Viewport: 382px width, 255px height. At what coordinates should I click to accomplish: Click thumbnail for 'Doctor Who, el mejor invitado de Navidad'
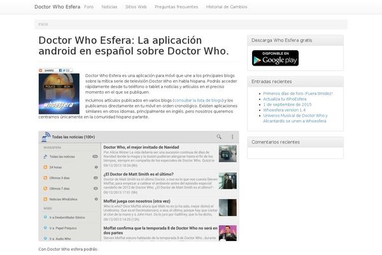coord(227,154)
